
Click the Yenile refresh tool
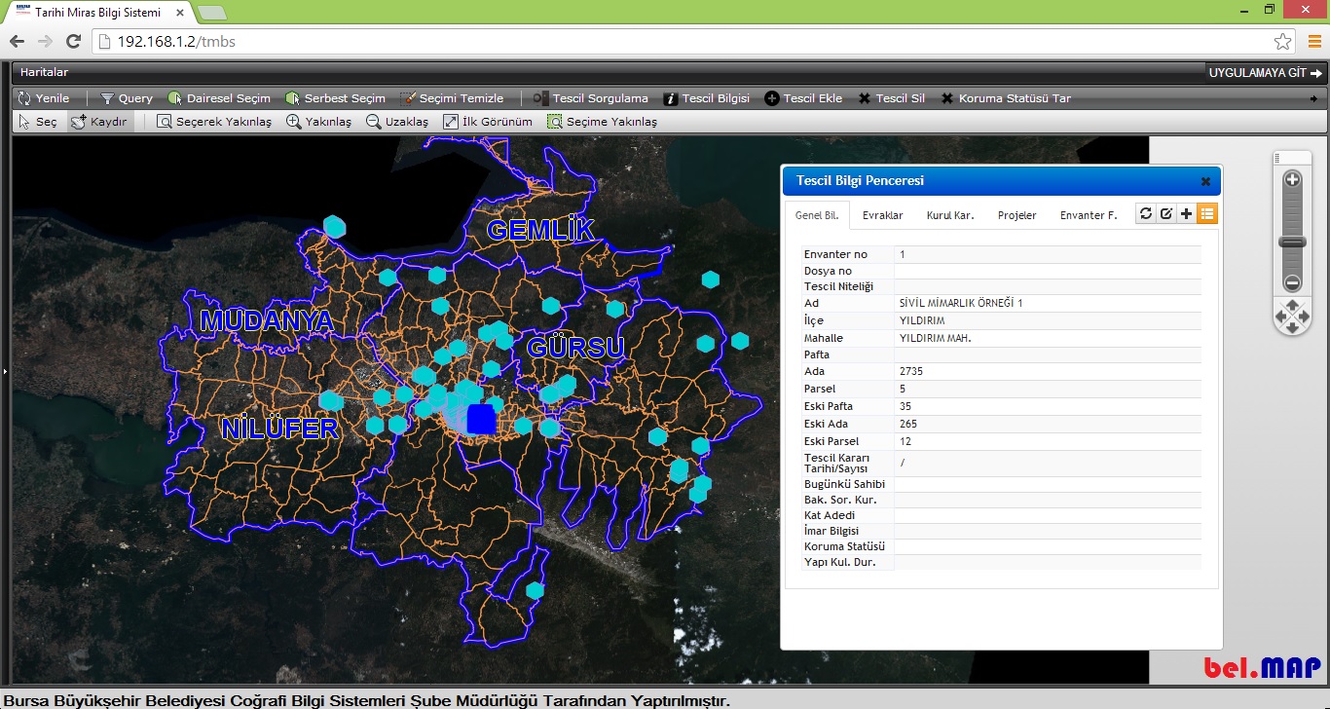[44, 98]
